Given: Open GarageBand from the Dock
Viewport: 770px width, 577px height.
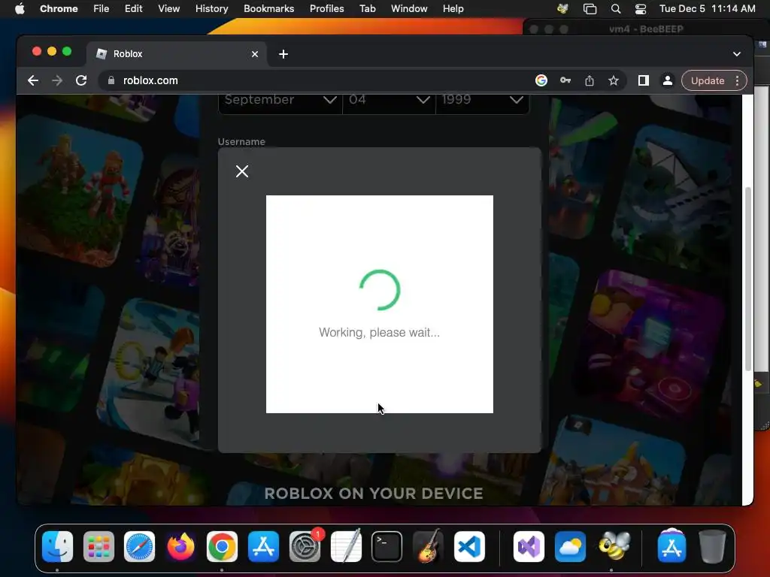Looking at the screenshot, I should point(428,546).
